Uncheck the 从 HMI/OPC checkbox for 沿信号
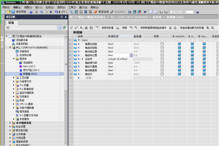 point(179,59)
